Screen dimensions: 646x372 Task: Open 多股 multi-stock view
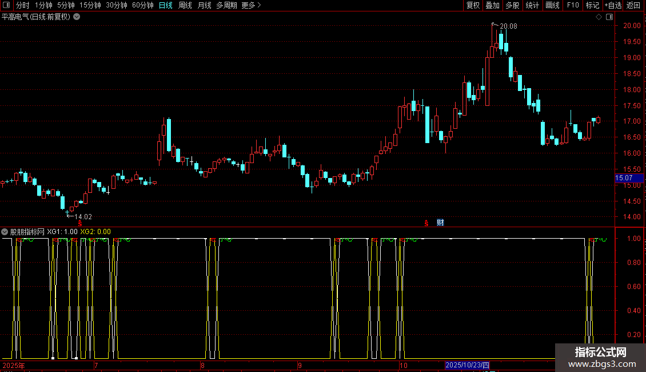pos(512,5)
